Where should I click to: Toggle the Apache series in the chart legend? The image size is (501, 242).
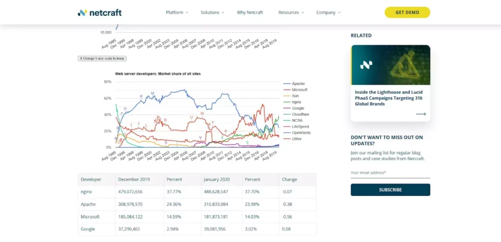tap(298, 84)
